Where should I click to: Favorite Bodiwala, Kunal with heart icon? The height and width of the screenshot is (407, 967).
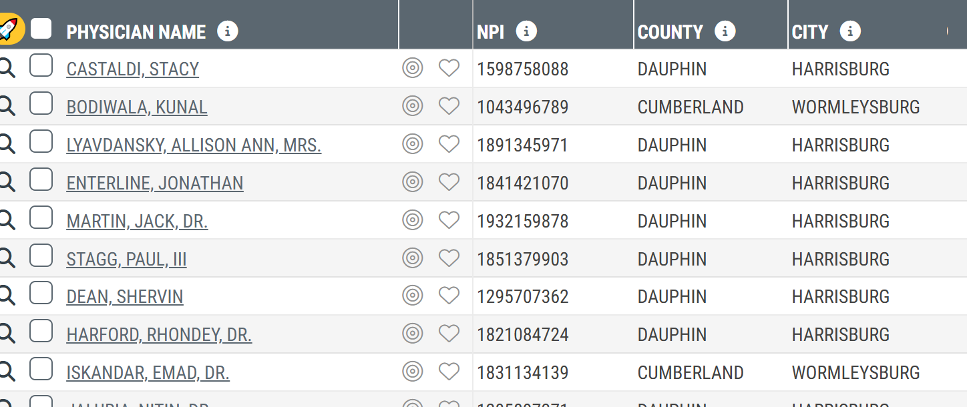click(449, 106)
